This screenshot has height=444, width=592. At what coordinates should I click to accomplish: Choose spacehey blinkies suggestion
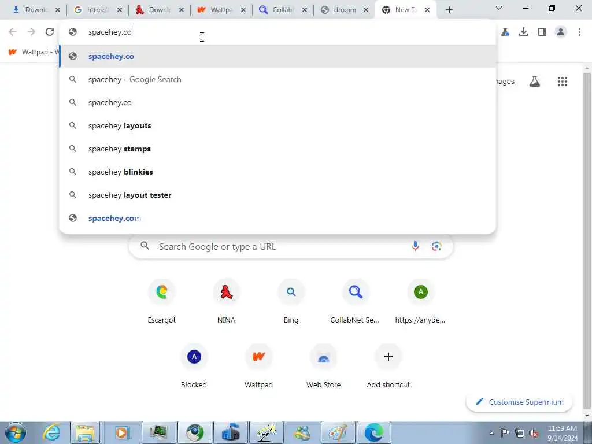[278, 172]
